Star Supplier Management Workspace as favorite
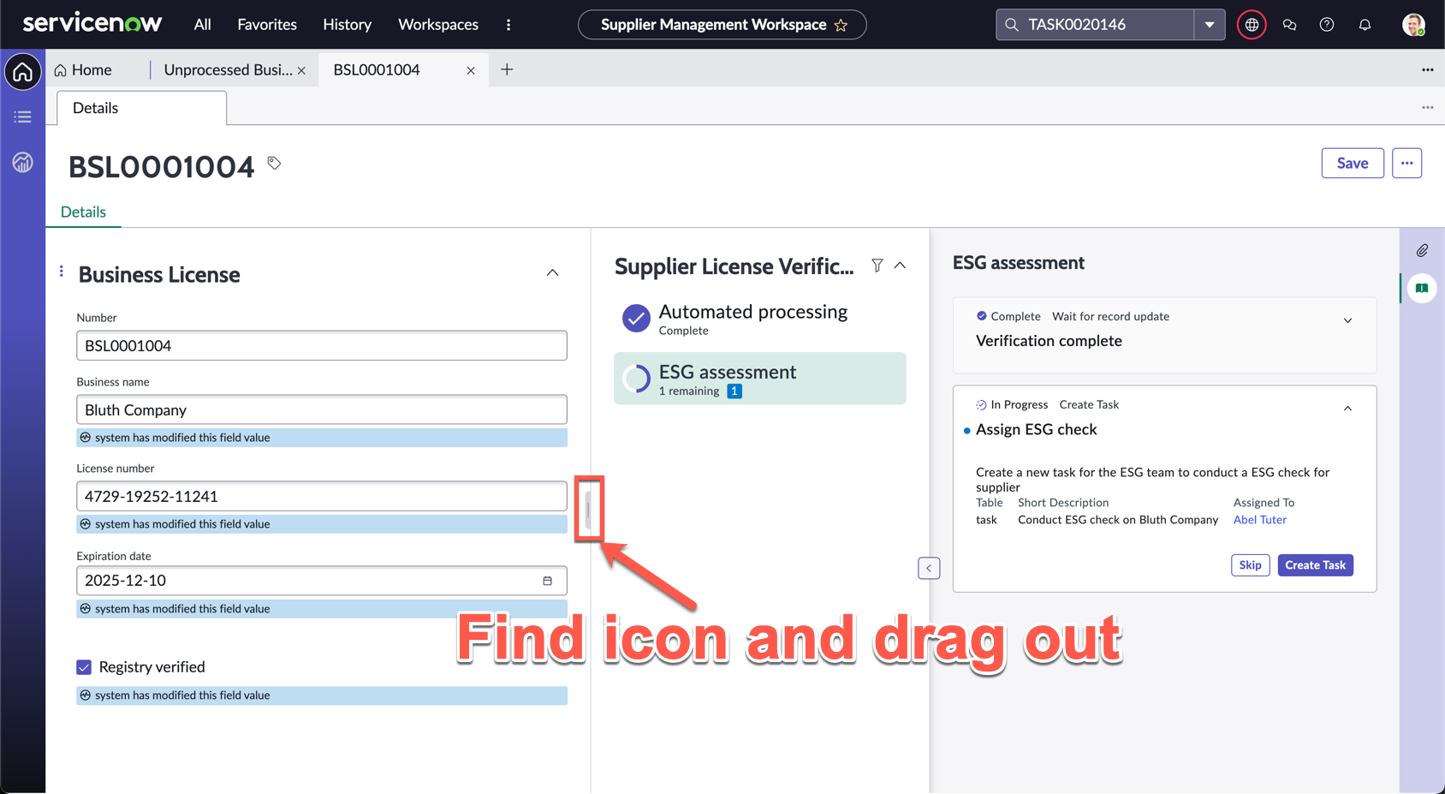Screen dimensions: 1445x794 pos(841,25)
